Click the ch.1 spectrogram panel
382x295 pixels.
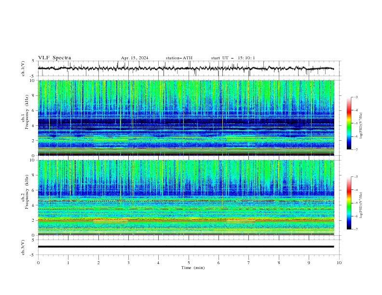pyautogui.click(x=186, y=118)
